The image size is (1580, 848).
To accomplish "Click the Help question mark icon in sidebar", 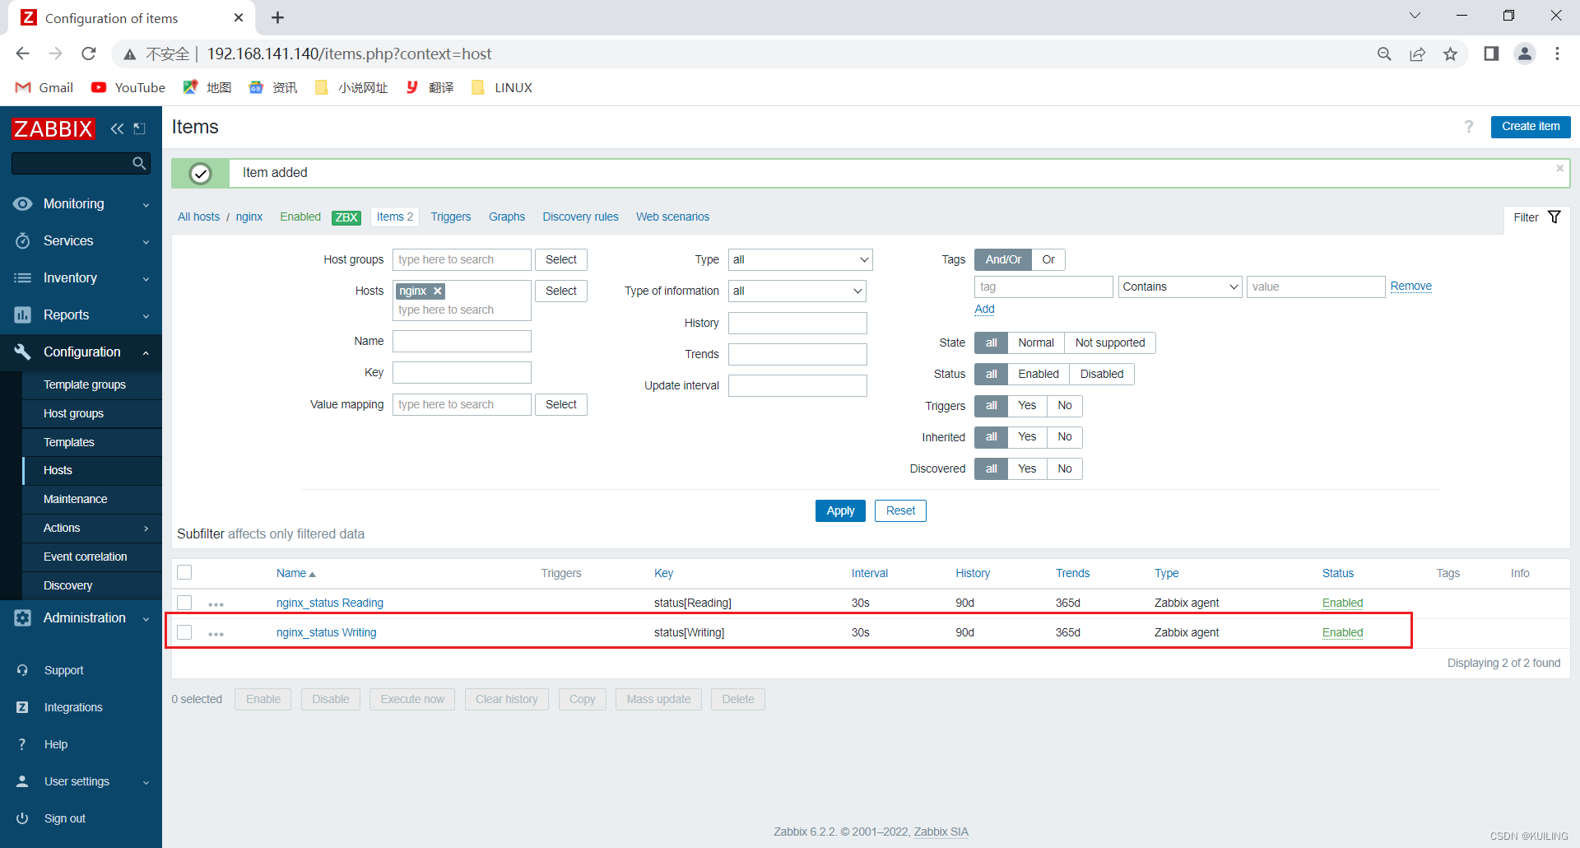I will coord(22,744).
